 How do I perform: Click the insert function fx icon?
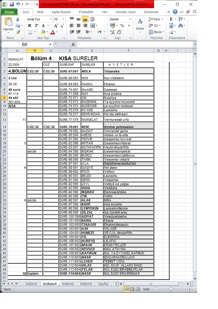74,45
